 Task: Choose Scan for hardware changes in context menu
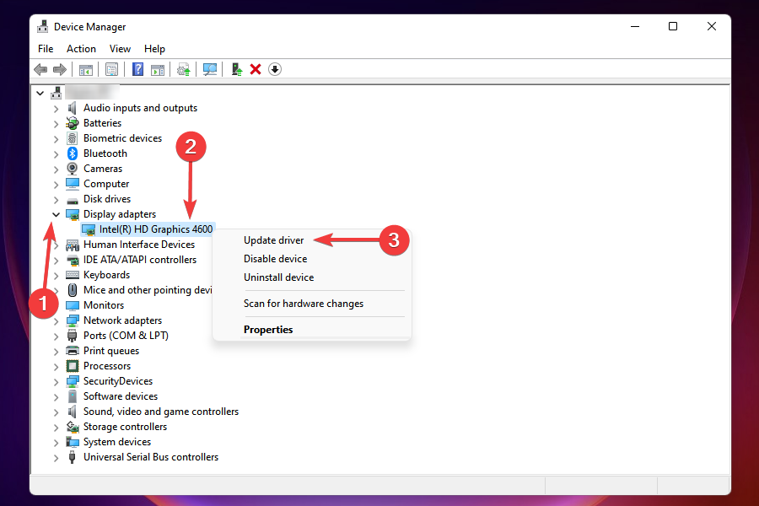(x=304, y=304)
